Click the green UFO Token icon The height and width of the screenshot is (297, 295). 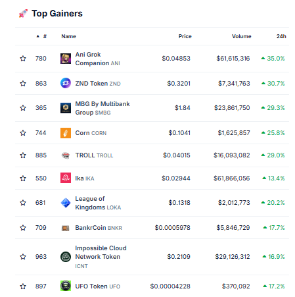coord(66,286)
